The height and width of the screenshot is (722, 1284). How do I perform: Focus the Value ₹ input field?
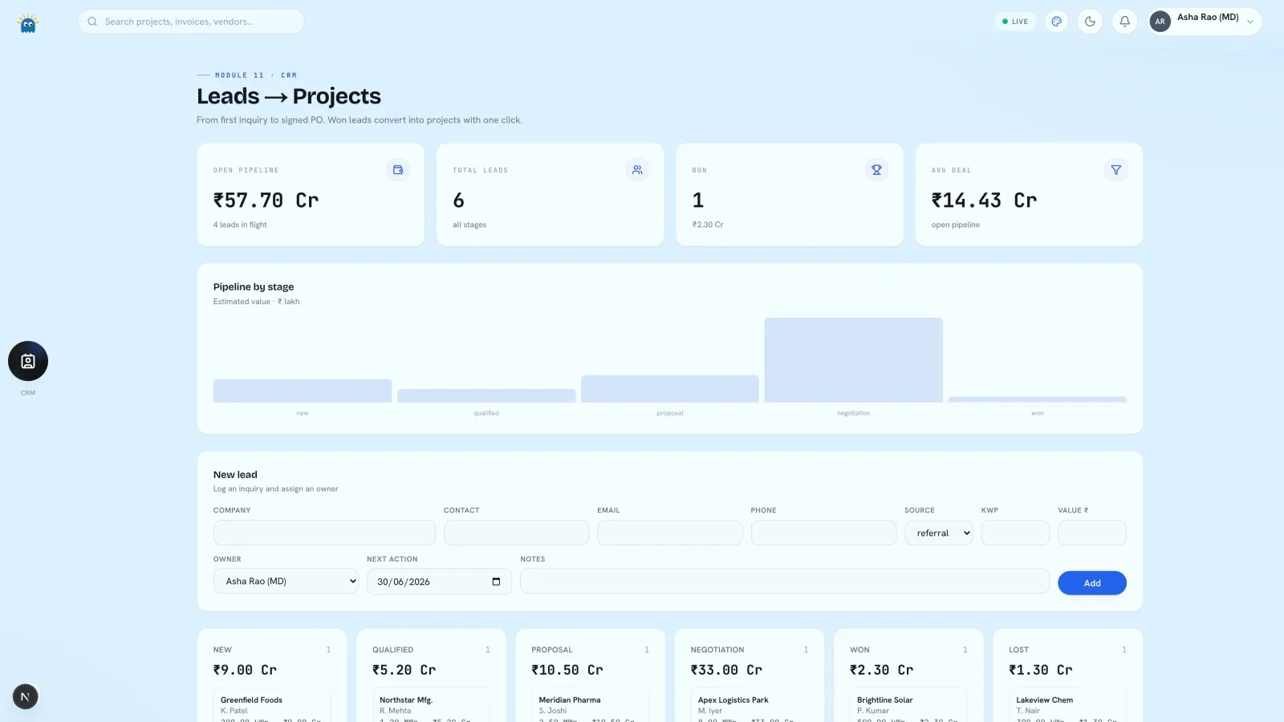pyautogui.click(x=1092, y=533)
